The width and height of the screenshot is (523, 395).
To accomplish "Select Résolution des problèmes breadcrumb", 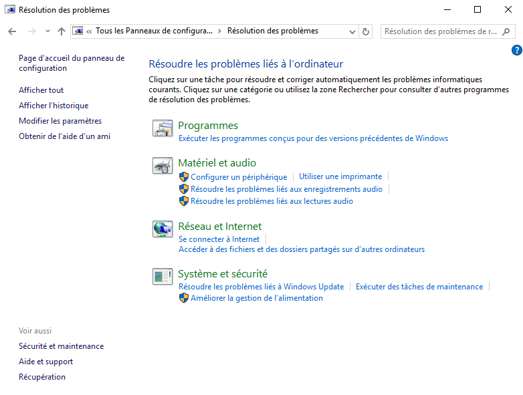I will coord(273,31).
